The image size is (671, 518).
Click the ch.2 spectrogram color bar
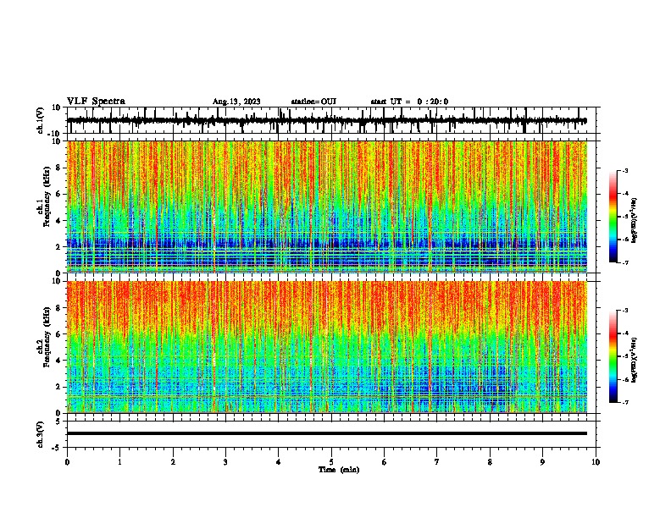point(613,356)
